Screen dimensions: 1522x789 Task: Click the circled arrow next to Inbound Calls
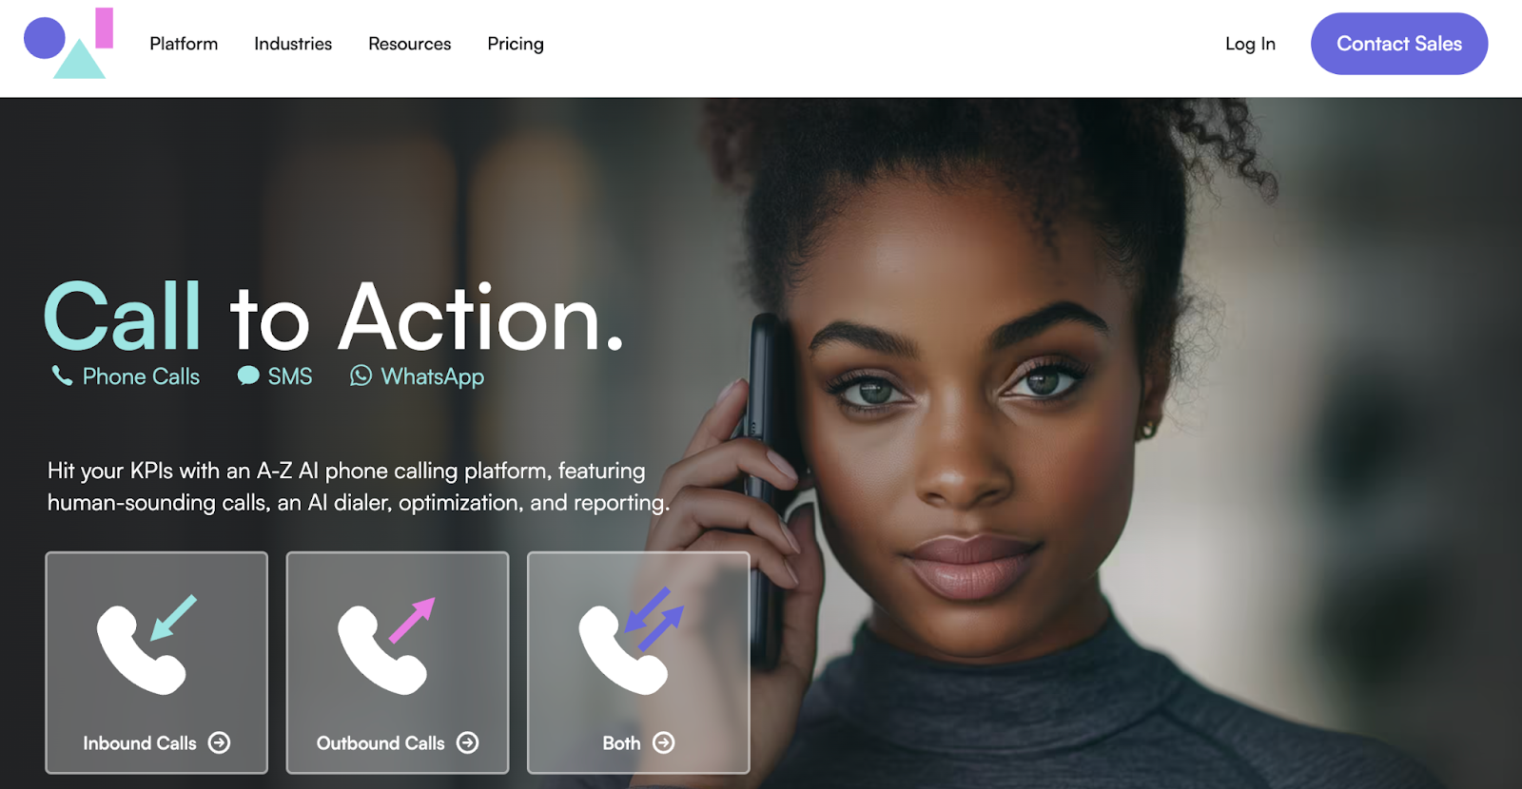(x=220, y=742)
